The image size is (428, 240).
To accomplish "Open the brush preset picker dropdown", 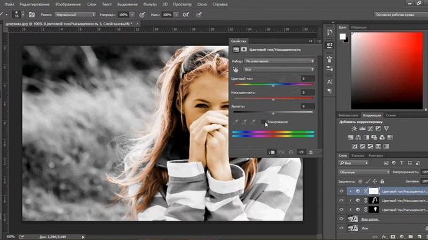I will (23, 15).
